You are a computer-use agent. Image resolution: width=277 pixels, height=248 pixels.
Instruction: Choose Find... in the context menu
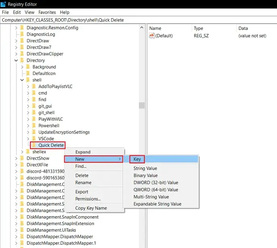(x=81, y=166)
